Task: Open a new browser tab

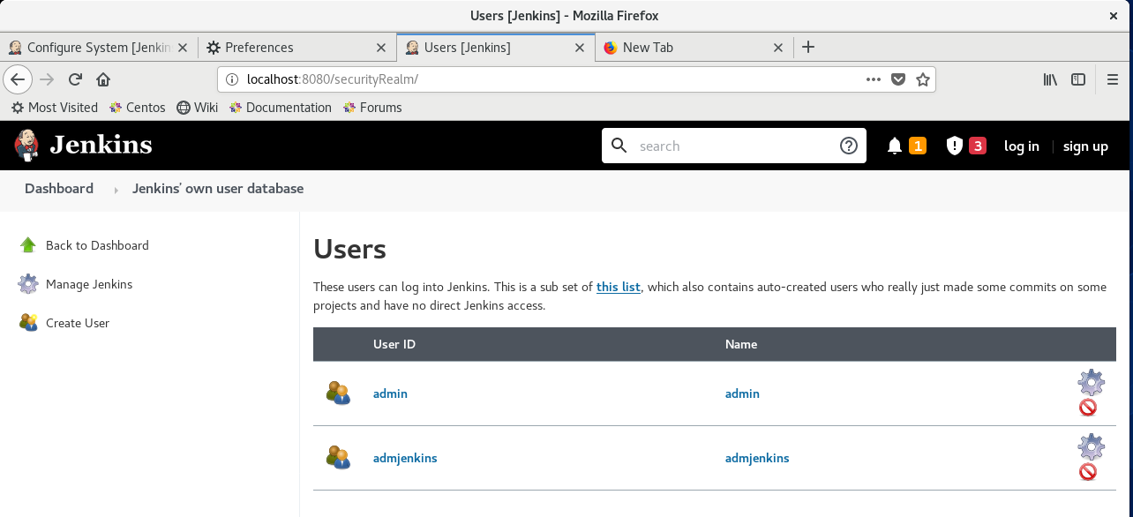Action: pos(807,47)
